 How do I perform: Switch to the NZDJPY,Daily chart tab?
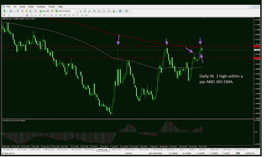(116, 149)
